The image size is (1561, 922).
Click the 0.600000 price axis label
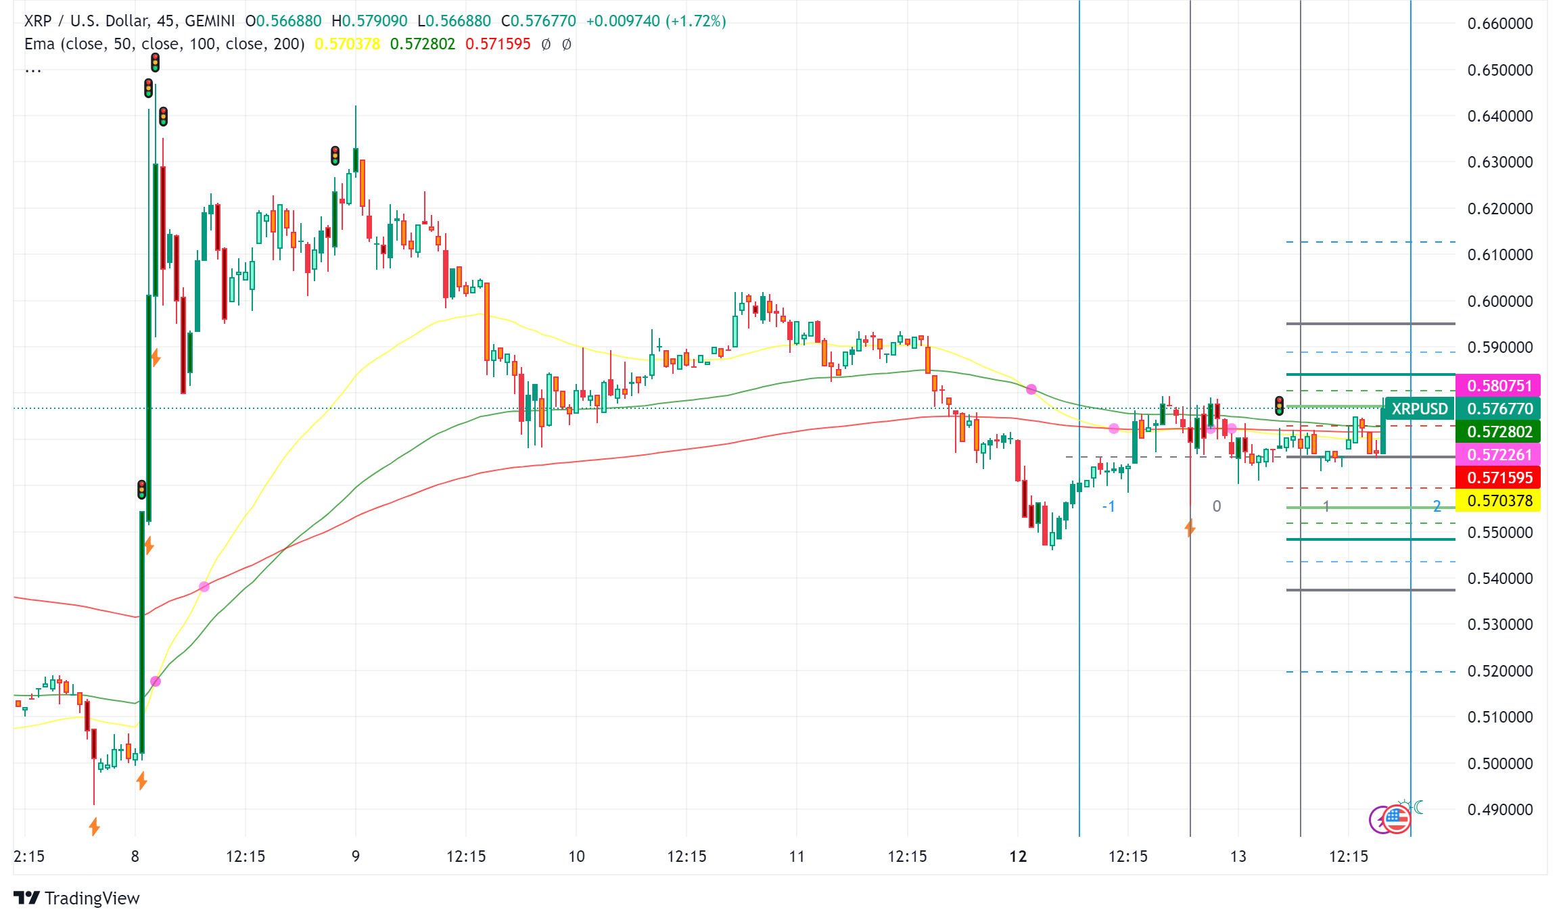(1499, 301)
